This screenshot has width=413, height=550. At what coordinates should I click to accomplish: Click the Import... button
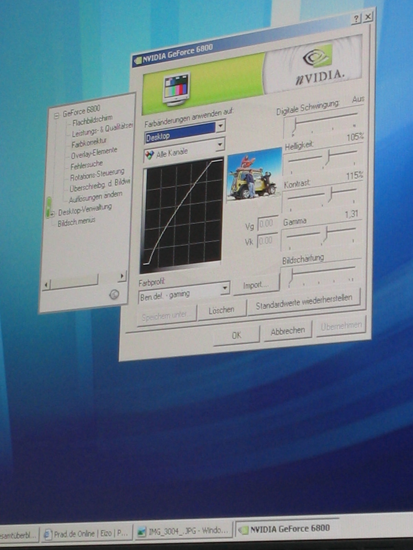click(x=256, y=285)
